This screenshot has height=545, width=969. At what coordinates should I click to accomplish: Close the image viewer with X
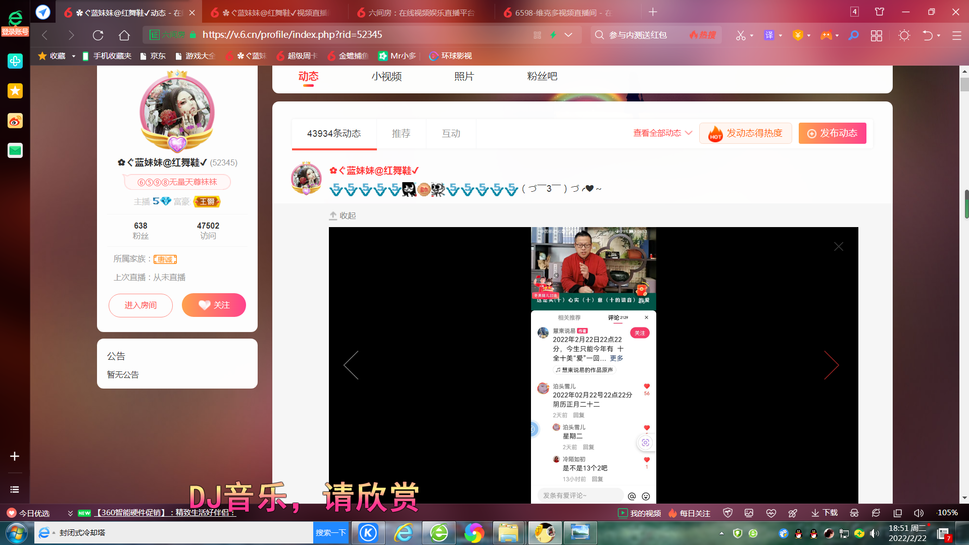pos(839,247)
